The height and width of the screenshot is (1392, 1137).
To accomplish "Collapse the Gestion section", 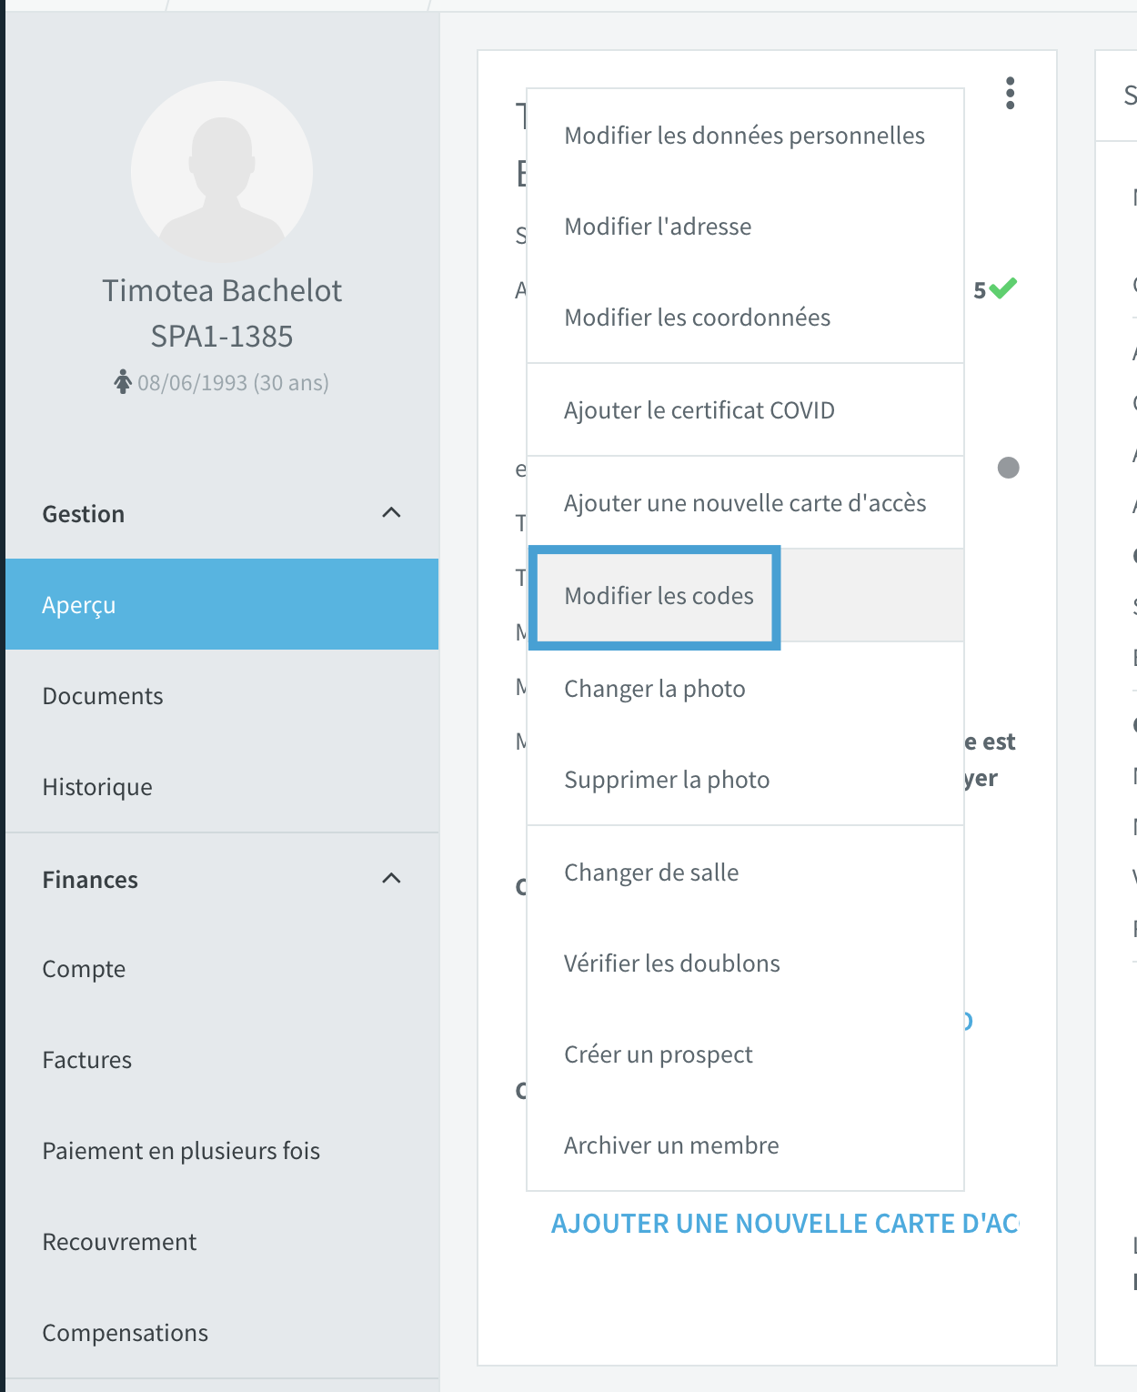I will pyautogui.click(x=391, y=513).
